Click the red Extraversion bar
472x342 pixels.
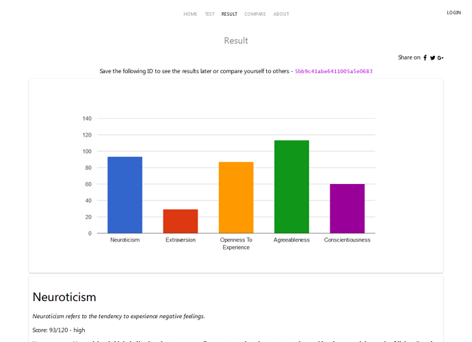pos(181,222)
